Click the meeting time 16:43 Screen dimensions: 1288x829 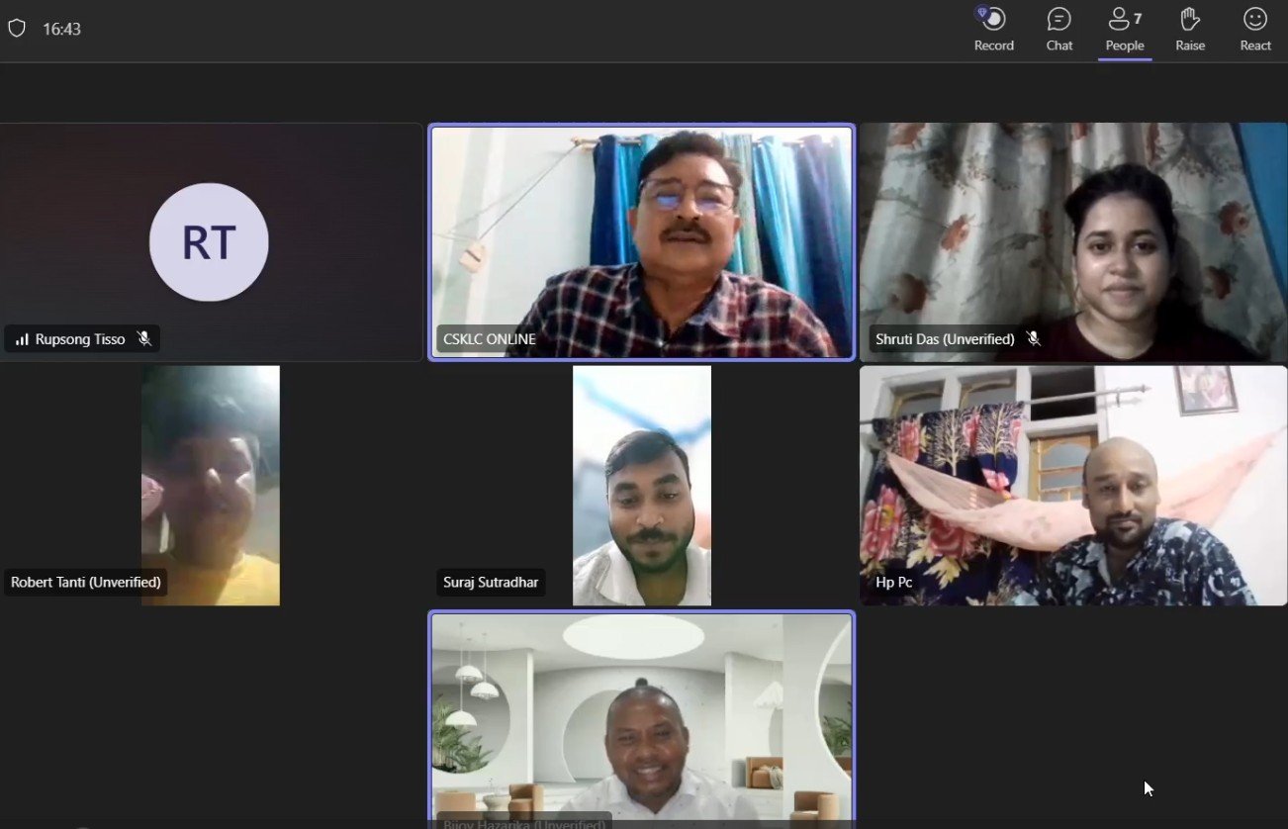point(61,29)
